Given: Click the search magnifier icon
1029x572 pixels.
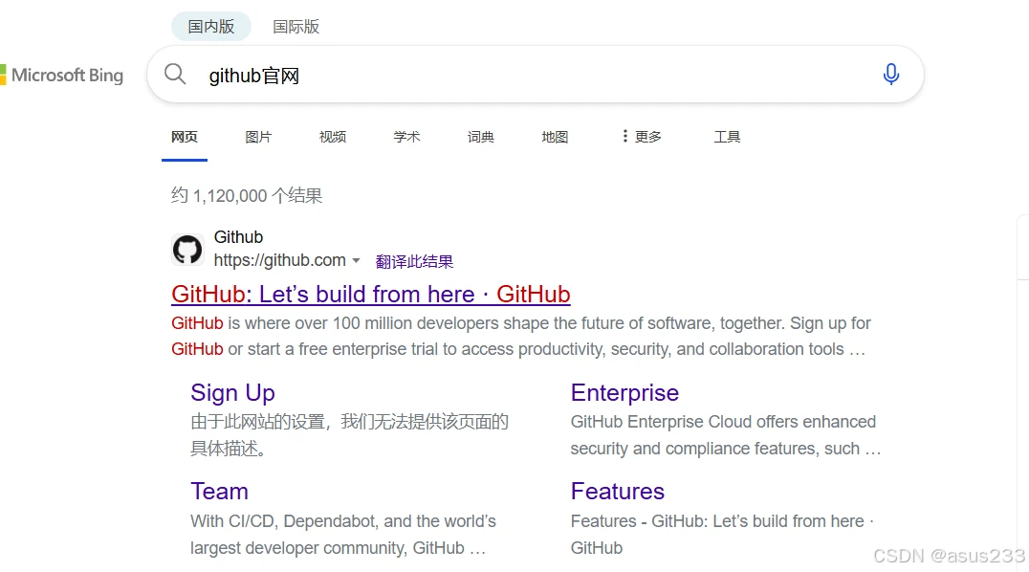Looking at the screenshot, I should (x=175, y=75).
